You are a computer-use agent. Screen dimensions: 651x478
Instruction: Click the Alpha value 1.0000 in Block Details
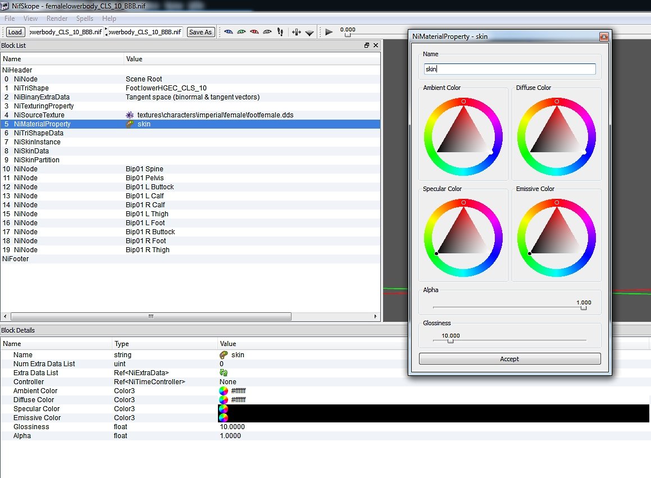pyautogui.click(x=230, y=436)
